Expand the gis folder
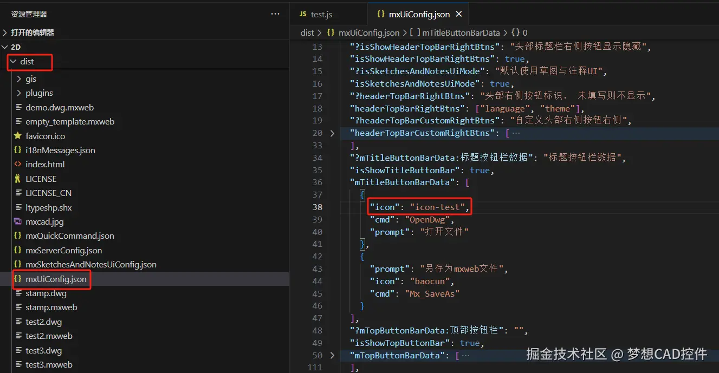Viewport: 719px width, 373px height. [x=18, y=79]
